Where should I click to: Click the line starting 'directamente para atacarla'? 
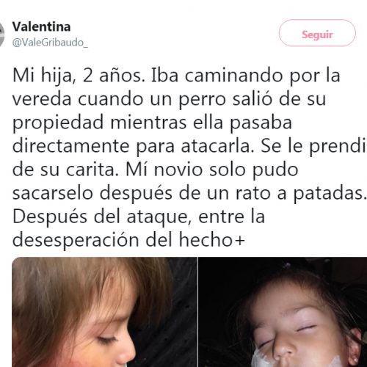point(189,146)
